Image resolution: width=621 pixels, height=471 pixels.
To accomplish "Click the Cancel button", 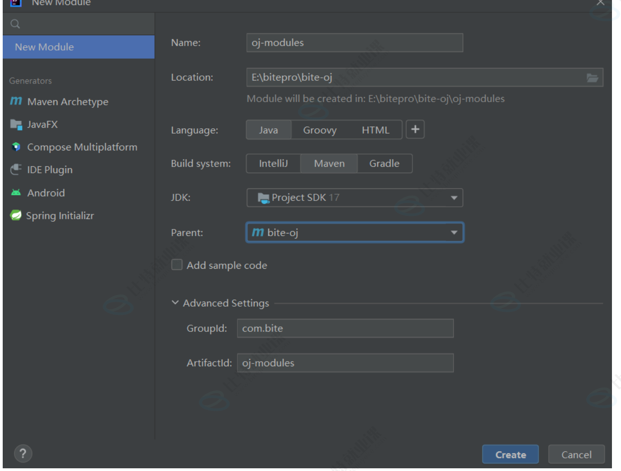I will coord(576,454).
